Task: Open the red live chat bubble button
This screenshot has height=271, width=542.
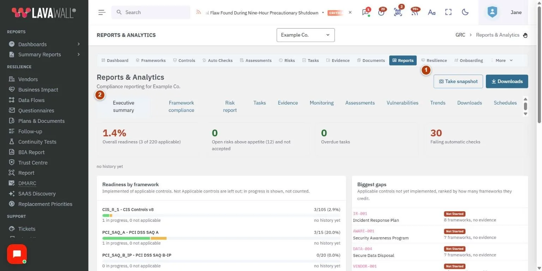Action: tap(17, 254)
